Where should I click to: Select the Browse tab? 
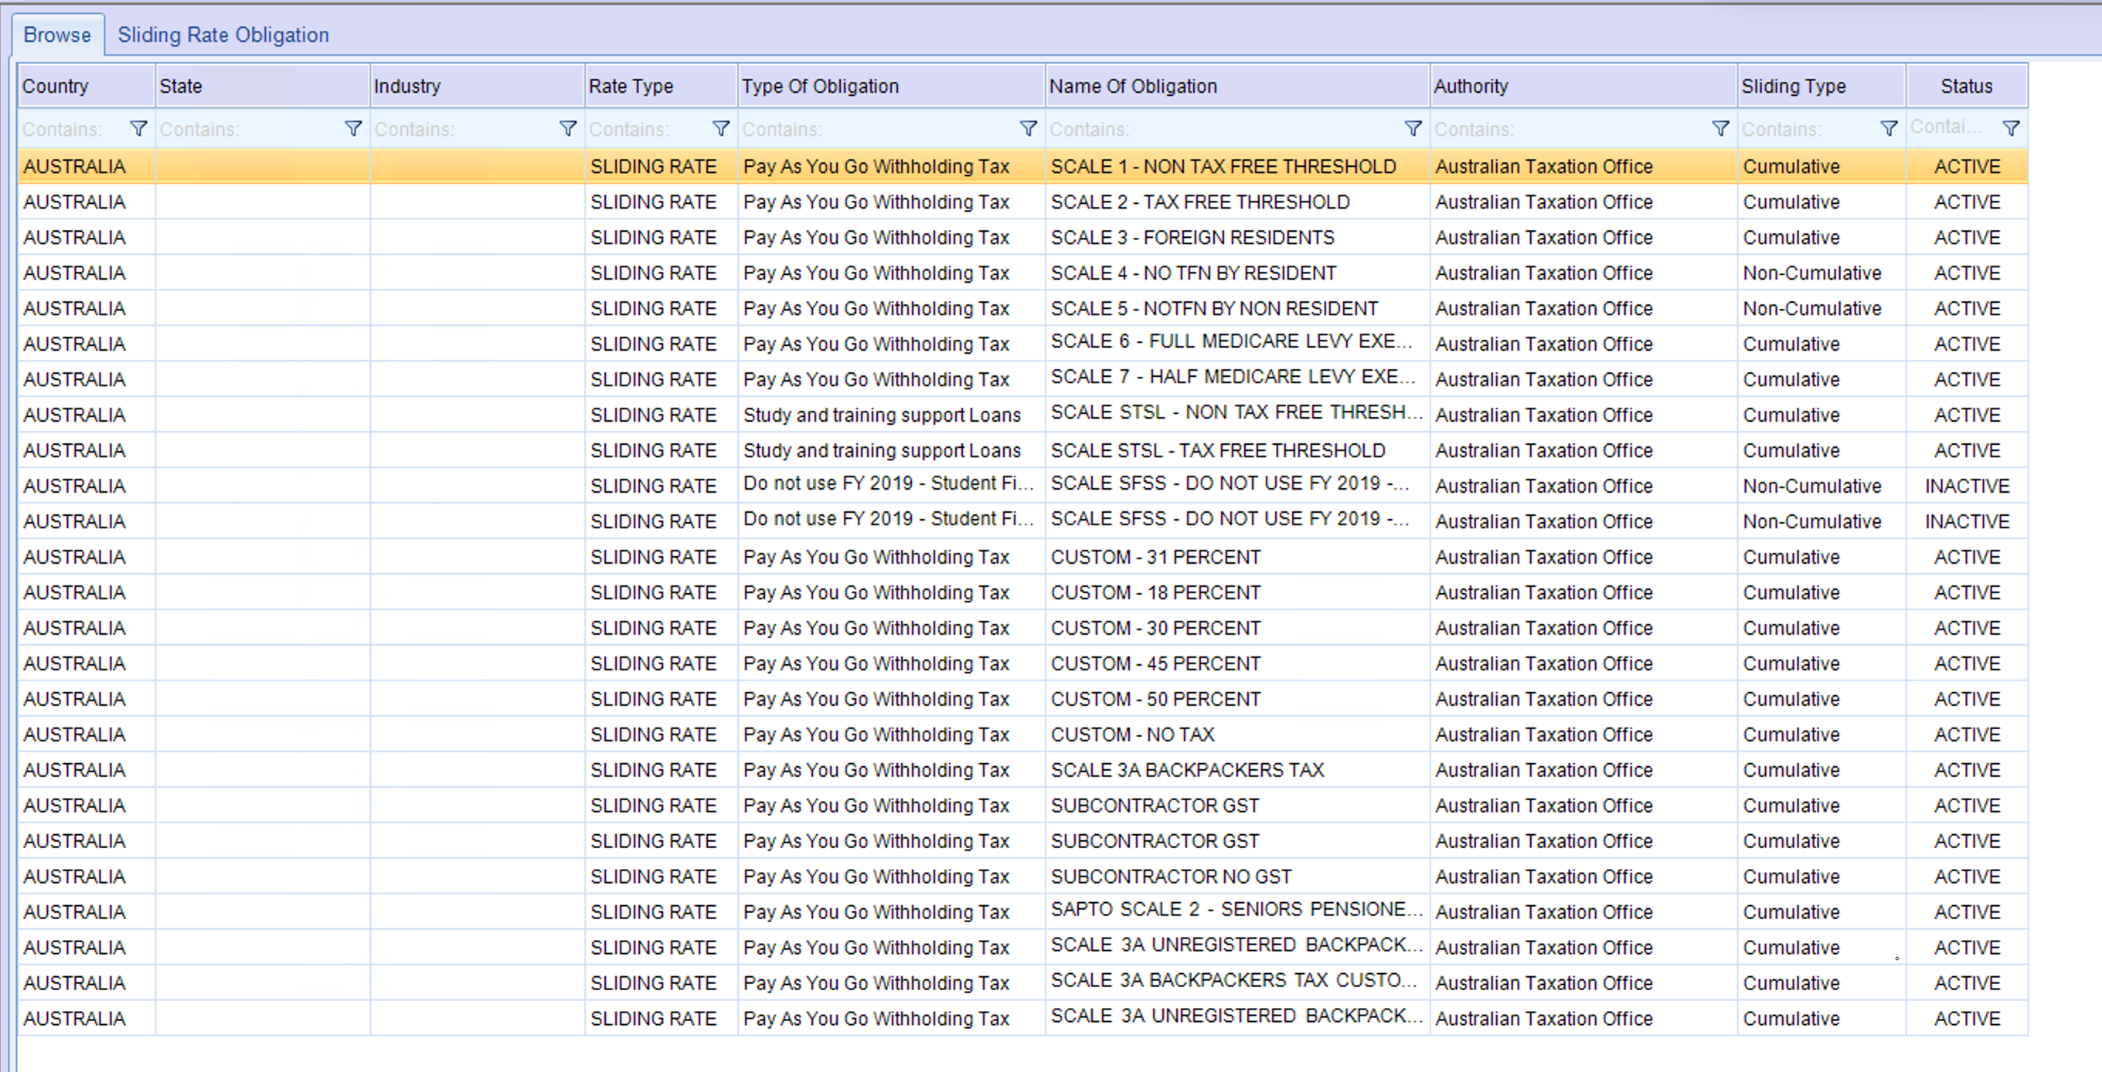[x=57, y=35]
